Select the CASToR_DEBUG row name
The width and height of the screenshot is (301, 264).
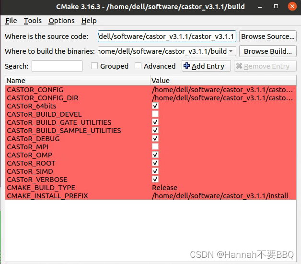(34, 139)
